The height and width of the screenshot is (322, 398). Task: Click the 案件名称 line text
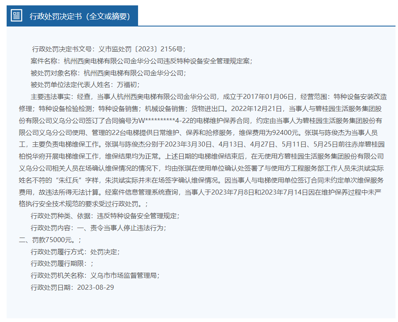[x=141, y=61]
